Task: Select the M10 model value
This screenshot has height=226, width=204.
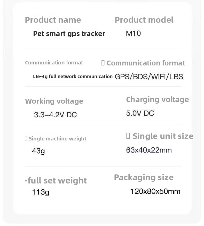Action: point(133,34)
